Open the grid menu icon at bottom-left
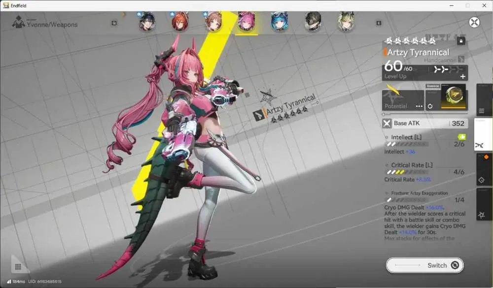Viewport: 493px width, 288px height. coord(18,267)
